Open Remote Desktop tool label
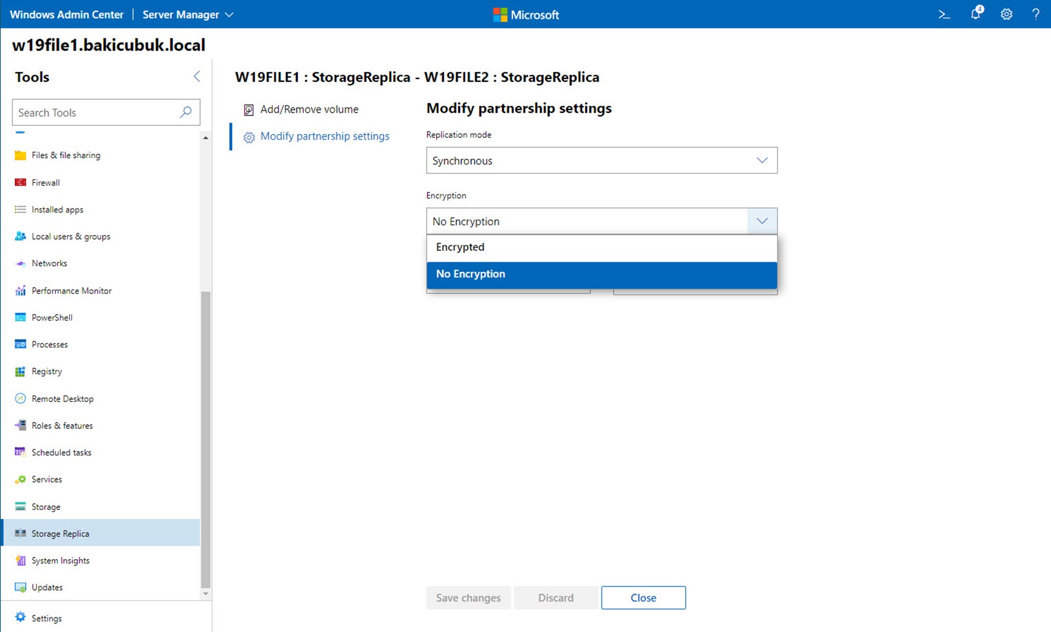The width and height of the screenshot is (1051, 632). click(63, 399)
